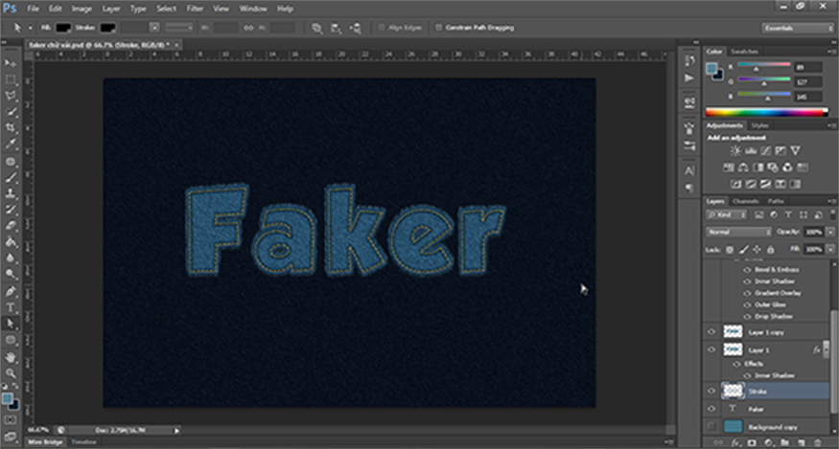Select the Lasso tool
This screenshot has height=449, width=839.
11,95
